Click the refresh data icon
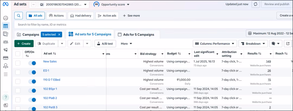The image size is (293, 111). click(x=256, y=4)
